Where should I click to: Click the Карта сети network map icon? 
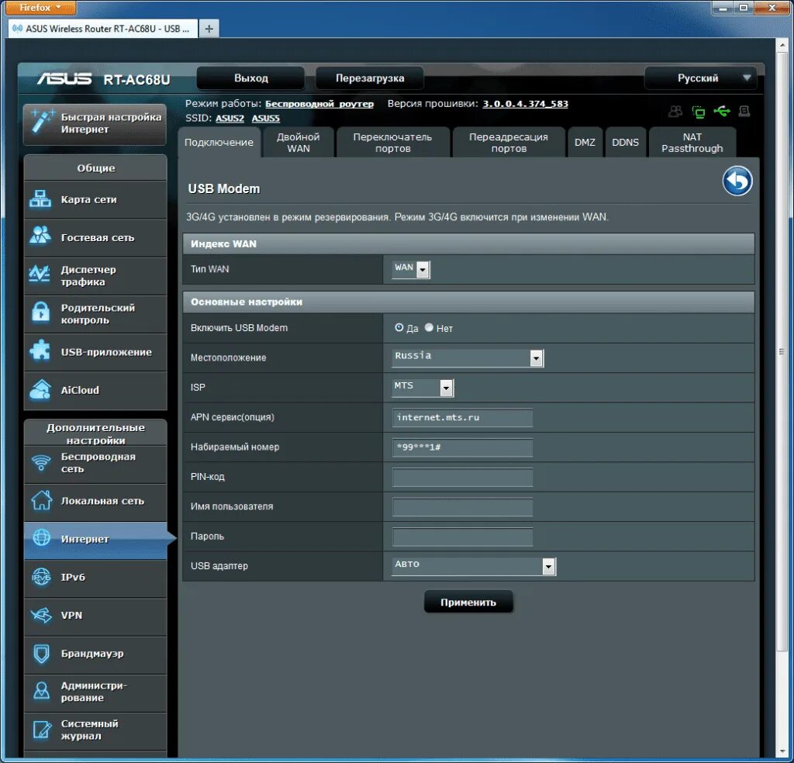click(x=40, y=199)
